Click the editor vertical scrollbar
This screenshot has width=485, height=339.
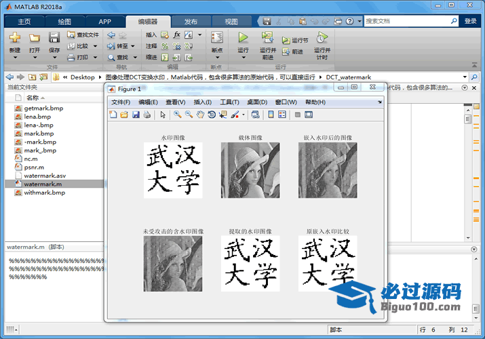(467, 173)
